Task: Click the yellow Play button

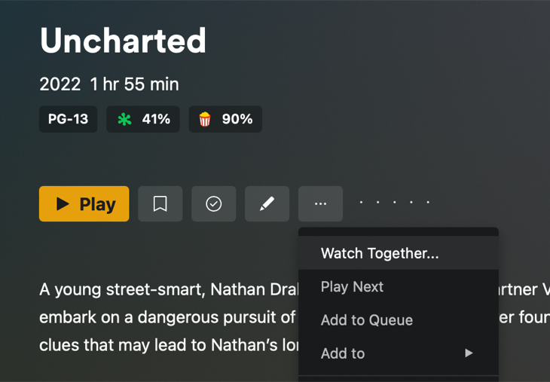Action: (84, 204)
